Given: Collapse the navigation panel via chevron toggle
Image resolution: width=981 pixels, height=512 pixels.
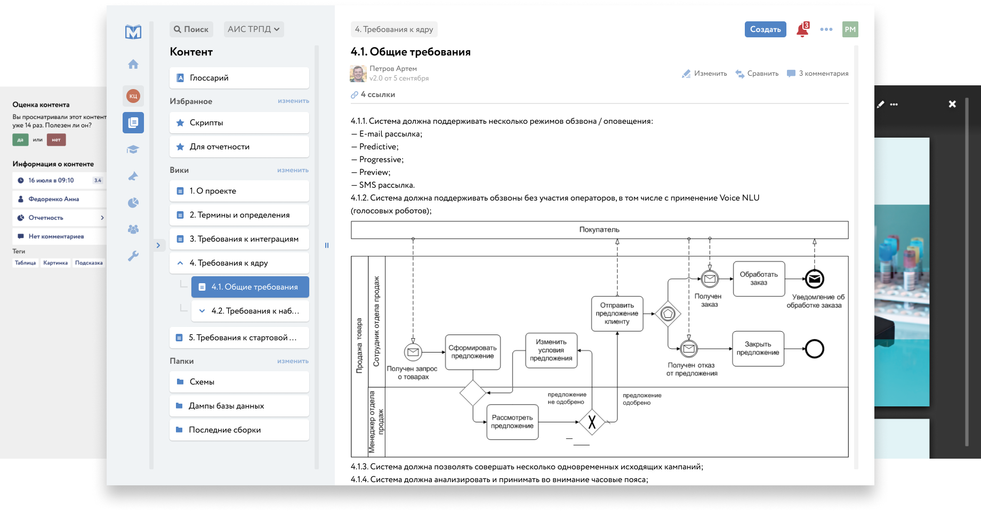Looking at the screenshot, I should 158,245.
